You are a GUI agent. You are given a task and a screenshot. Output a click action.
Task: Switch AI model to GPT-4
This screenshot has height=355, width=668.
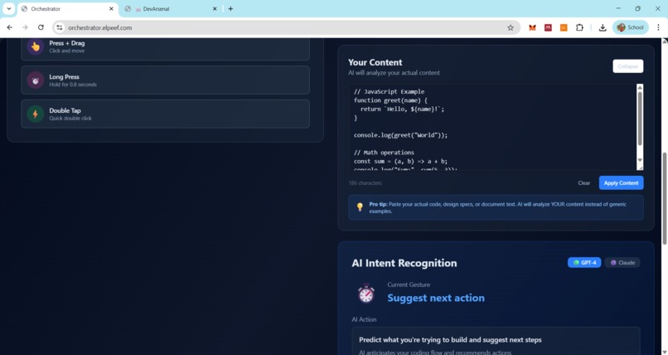point(584,263)
